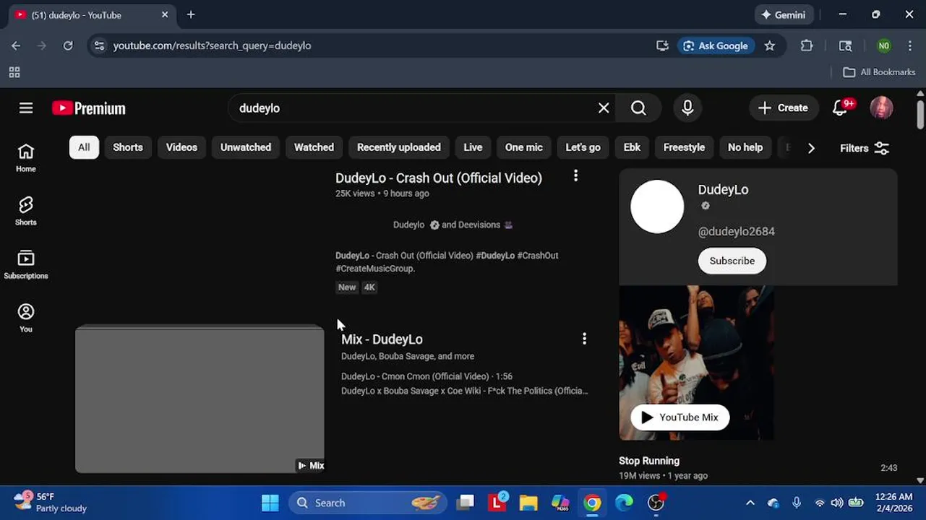The height and width of the screenshot is (520, 926).
Task: Select the Shorts filter chip
Action: pyautogui.click(x=128, y=147)
